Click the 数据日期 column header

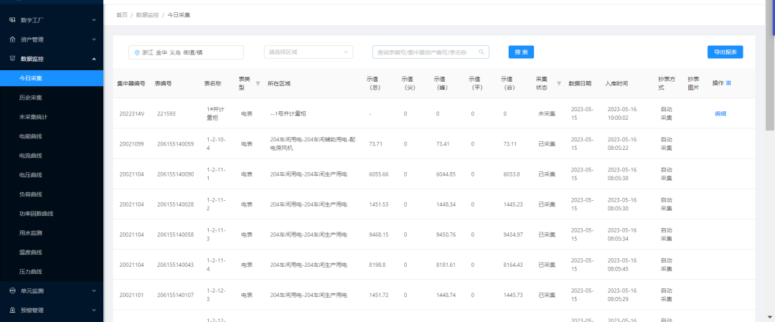[x=580, y=83]
